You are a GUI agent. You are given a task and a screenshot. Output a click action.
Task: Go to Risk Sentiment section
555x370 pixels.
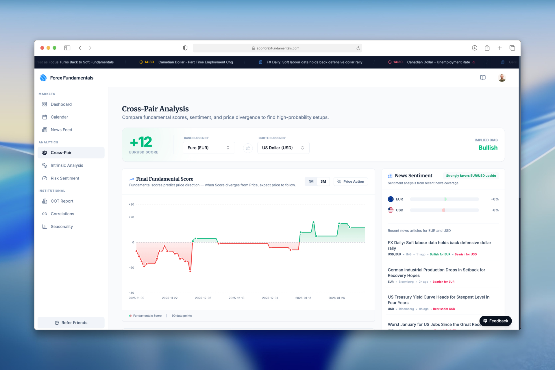click(65, 178)
